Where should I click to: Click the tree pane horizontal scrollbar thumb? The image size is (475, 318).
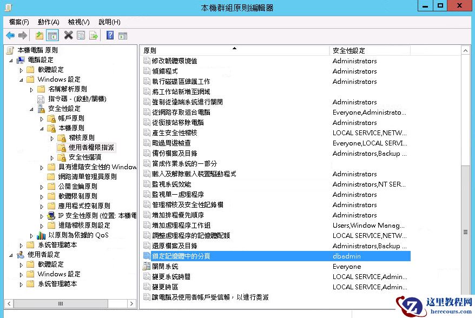point(61,303)
